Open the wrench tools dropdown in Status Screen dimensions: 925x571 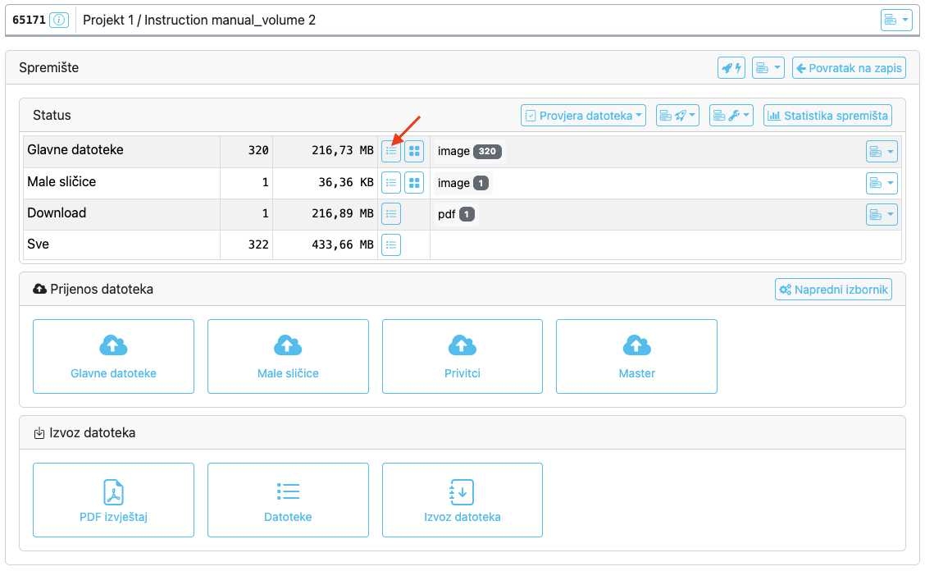tap(731, 116)
